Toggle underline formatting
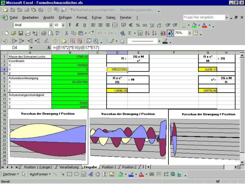 (85, 25)
